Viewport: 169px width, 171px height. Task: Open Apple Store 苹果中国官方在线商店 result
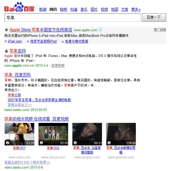[41, 30]
